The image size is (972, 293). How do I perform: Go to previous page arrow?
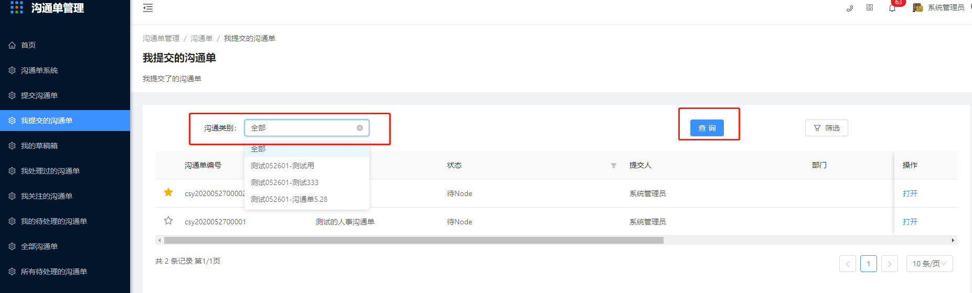point(848,264)
